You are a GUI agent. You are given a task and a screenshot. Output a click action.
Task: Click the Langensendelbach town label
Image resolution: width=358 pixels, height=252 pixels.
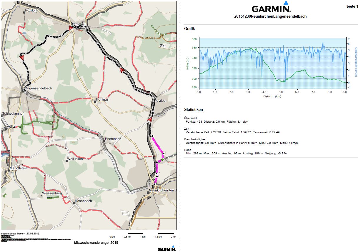(39, 88)
